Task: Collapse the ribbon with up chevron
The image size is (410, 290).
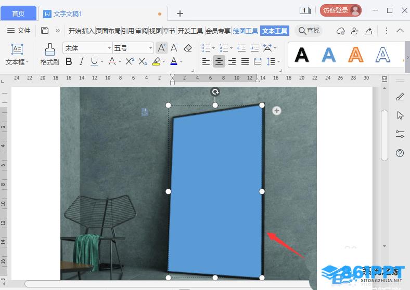Action: point(400,31)
